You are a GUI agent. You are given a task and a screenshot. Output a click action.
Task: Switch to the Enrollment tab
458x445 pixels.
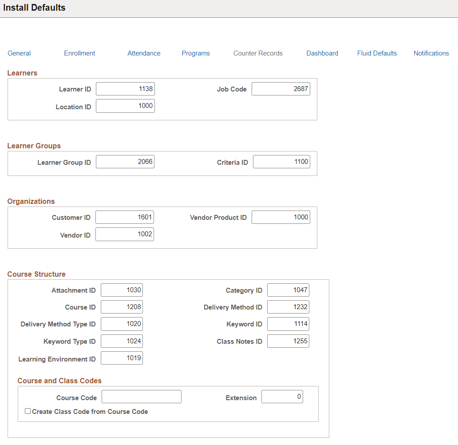(x=79, y=53)
